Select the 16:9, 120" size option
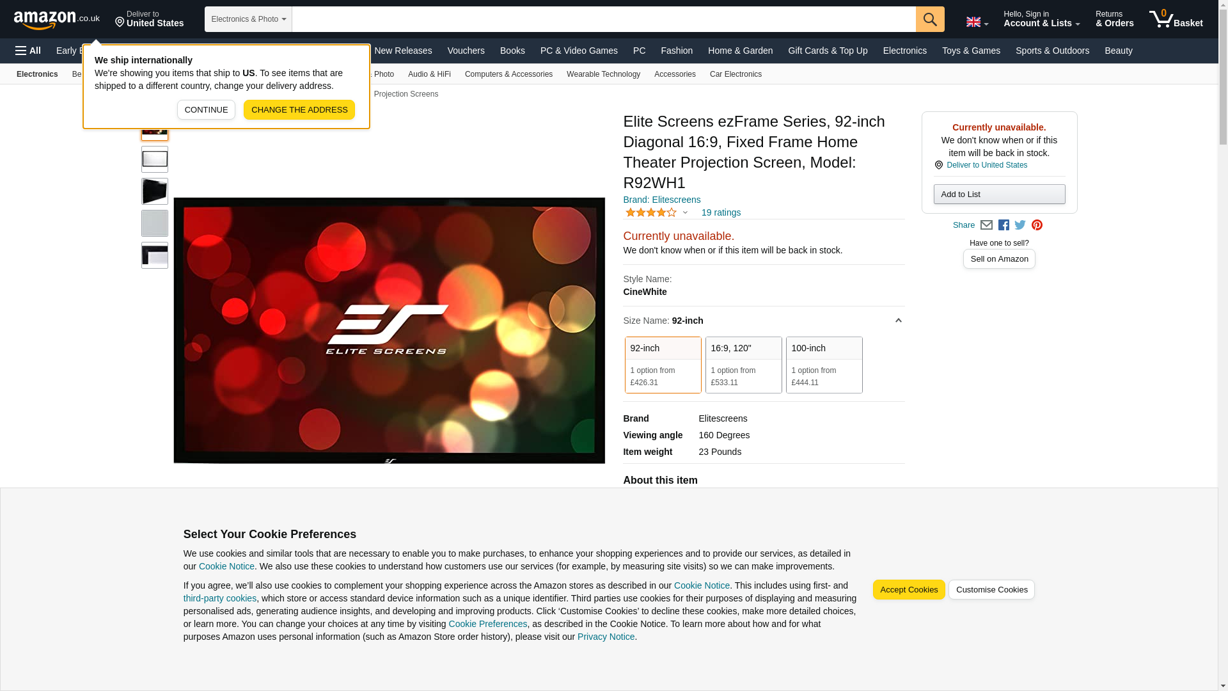 pos(743,365)
